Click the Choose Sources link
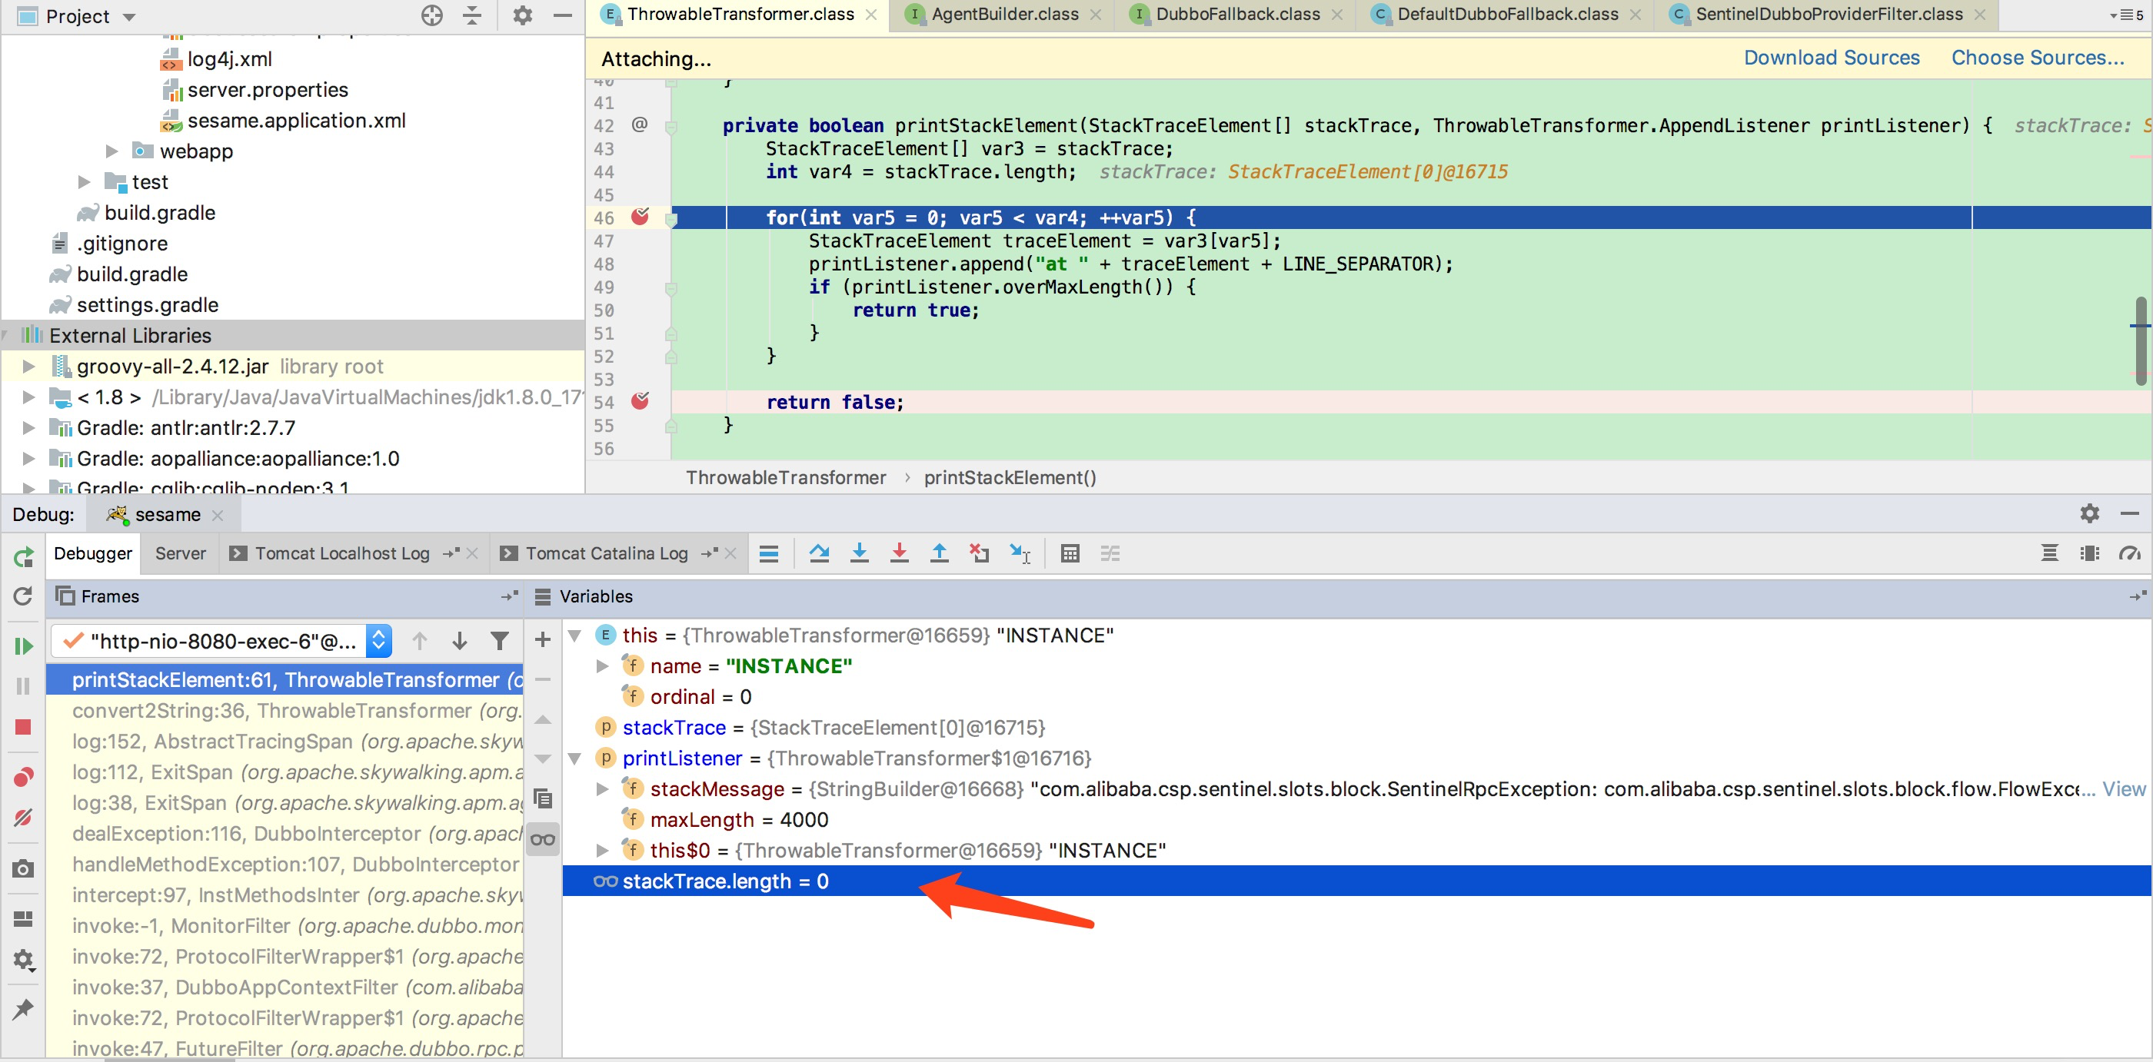This screenshot has width=2153, height=1062. coord(2037,58)
